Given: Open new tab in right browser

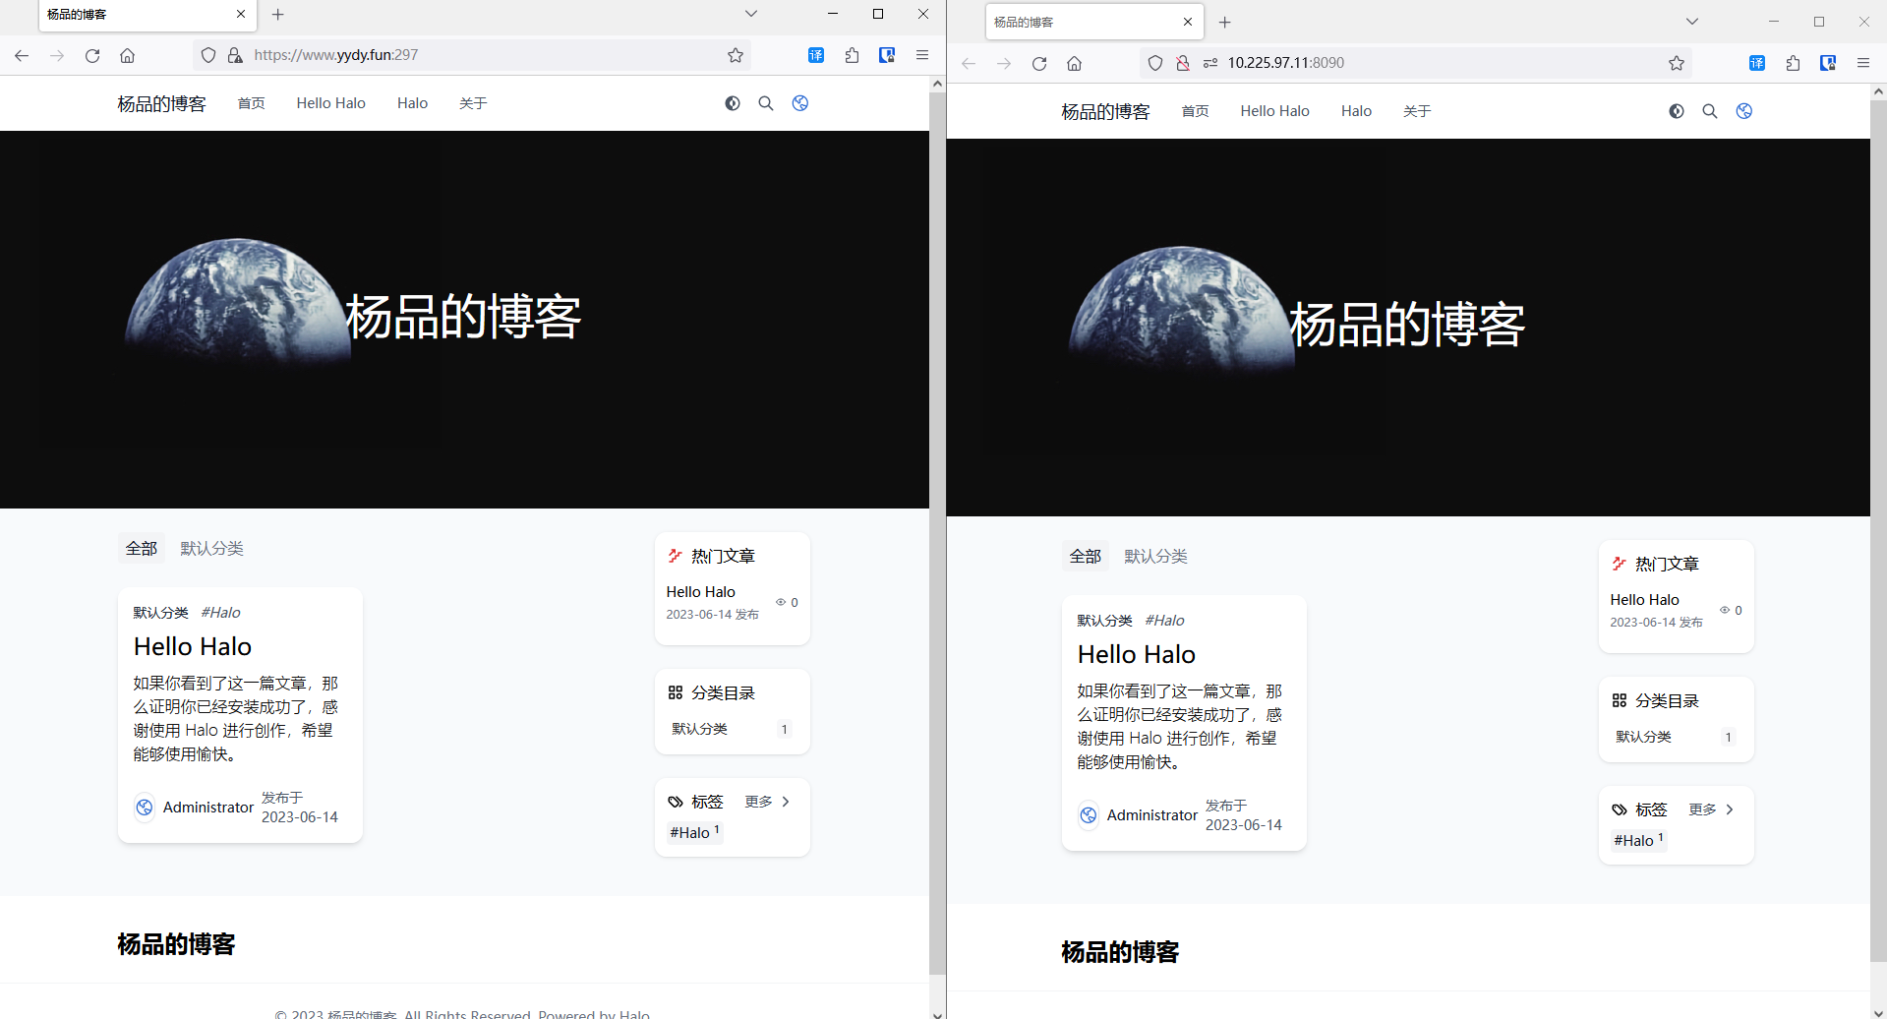Looking at the screenshot, I should 1225,22.
